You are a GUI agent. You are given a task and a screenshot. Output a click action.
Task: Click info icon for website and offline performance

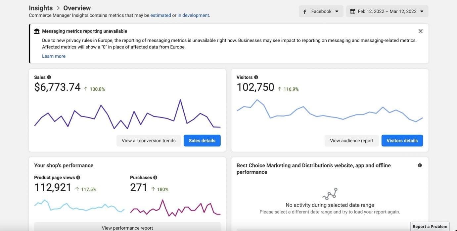(420, 165)
